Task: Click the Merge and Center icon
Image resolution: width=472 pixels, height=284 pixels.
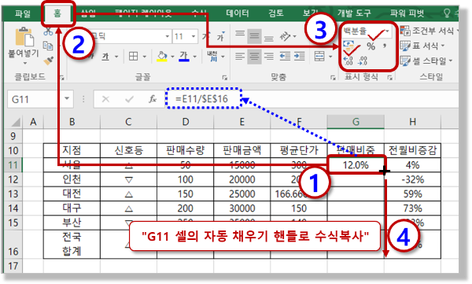Action: click(319, 57)
